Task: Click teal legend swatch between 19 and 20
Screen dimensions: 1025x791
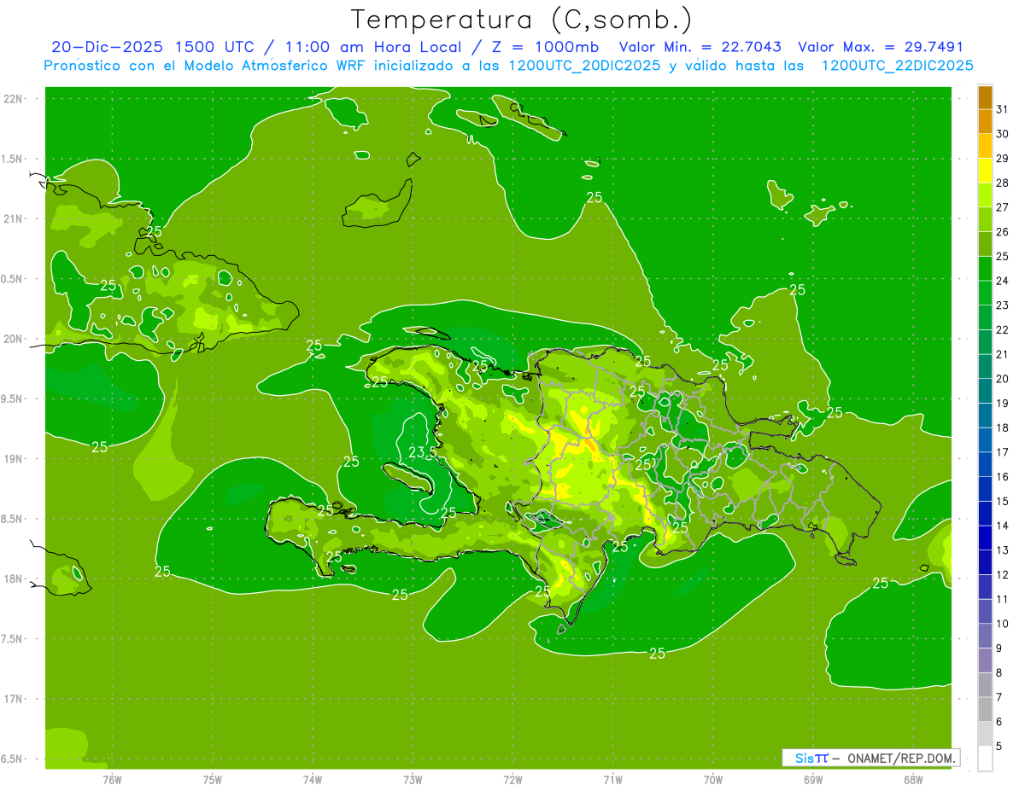Action: click(x=985, y=392)
